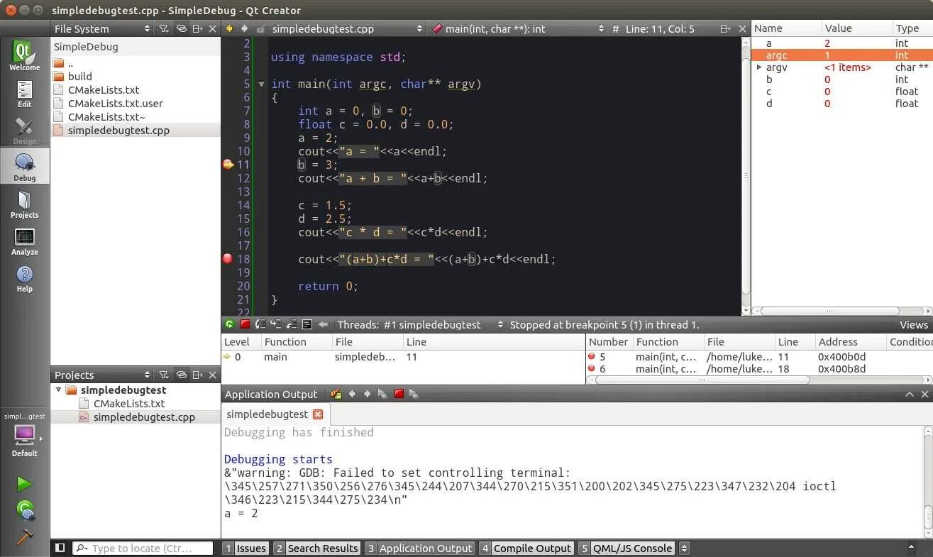Close the simpledebugtest.cpp editor
This screenshot has height=557, width=933.
(741, 28)
